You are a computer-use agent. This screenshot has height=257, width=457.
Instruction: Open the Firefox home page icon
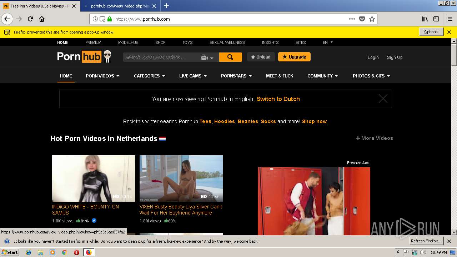(x=42, y=19)
